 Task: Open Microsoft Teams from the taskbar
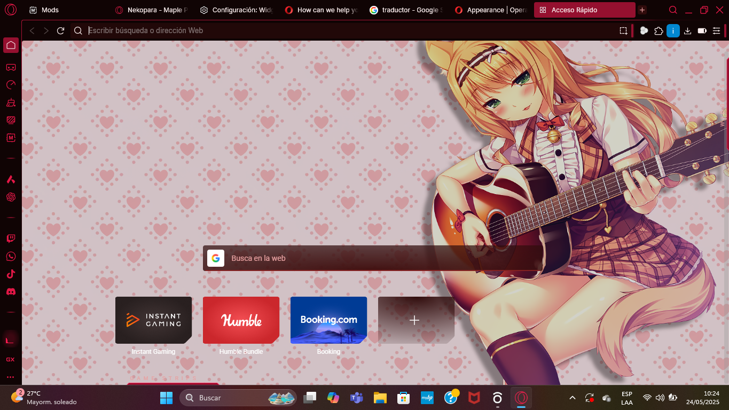(x=356, y=398)
